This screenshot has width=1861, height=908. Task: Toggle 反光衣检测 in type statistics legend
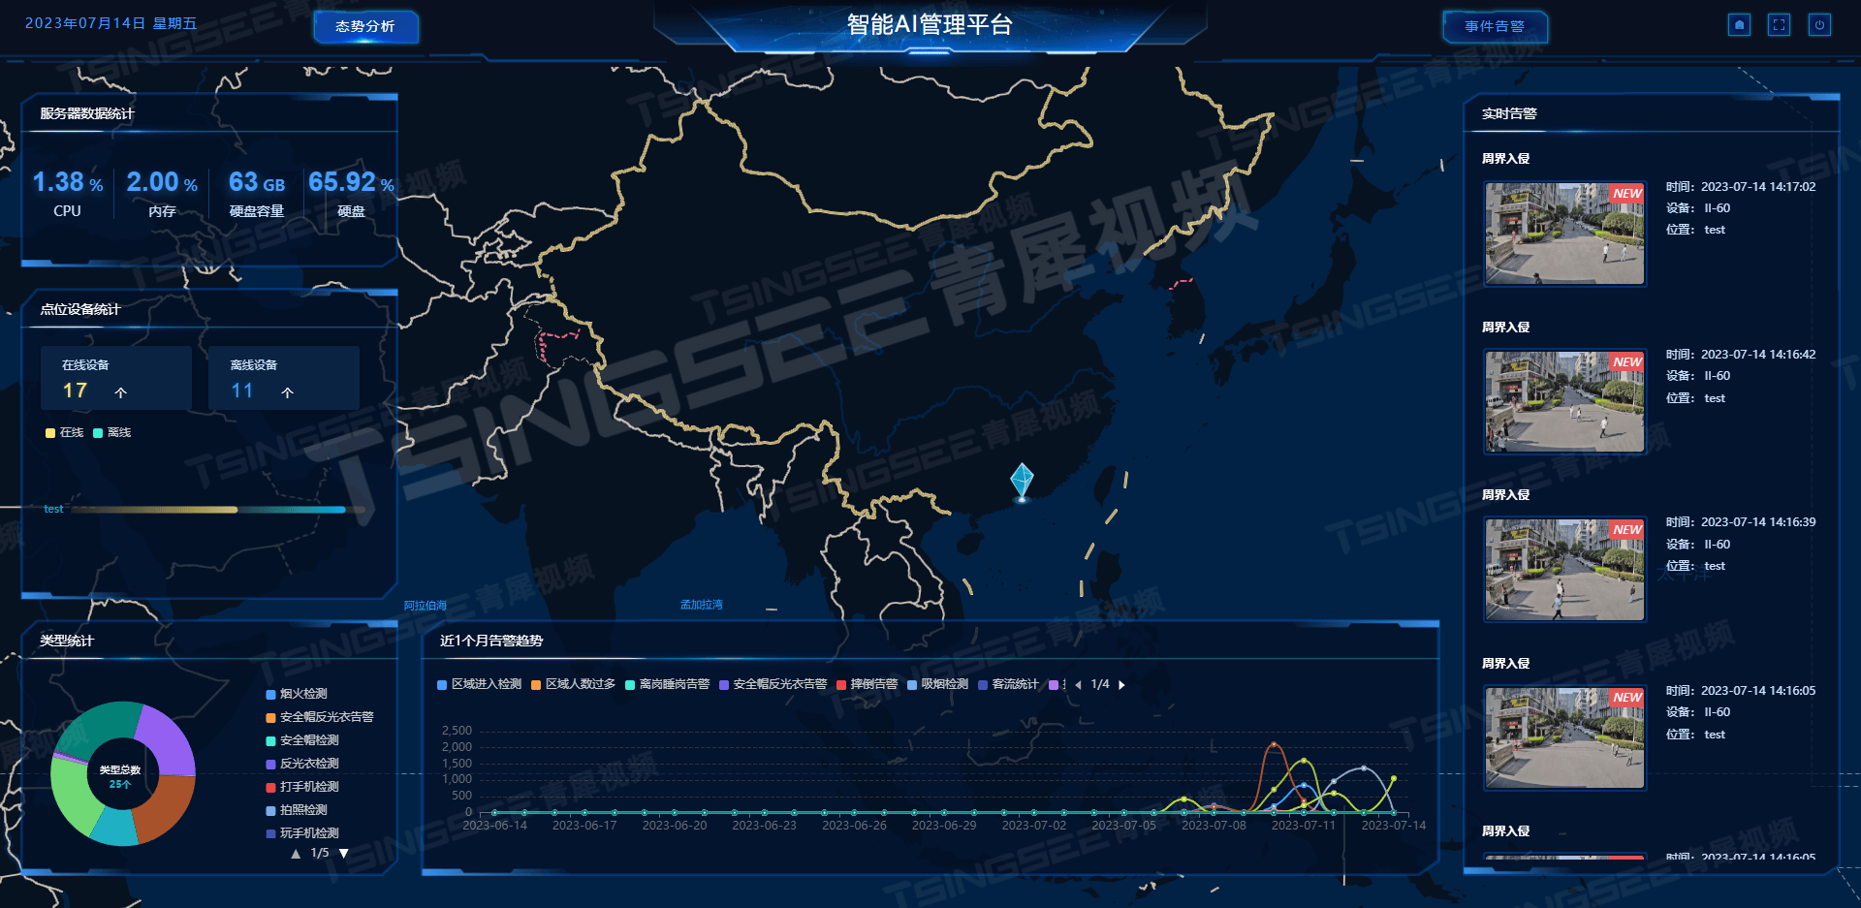[x=302, y=764]
